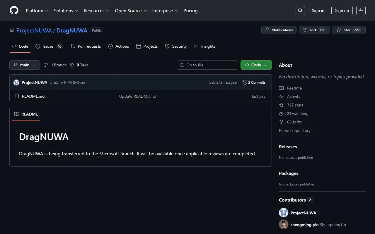
Task: Click the shengming-yin contributor avatar
Action: [284, 225]
